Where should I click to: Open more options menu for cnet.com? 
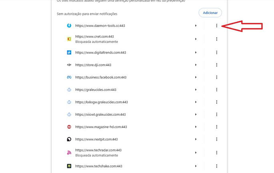(x=216, y=39)
